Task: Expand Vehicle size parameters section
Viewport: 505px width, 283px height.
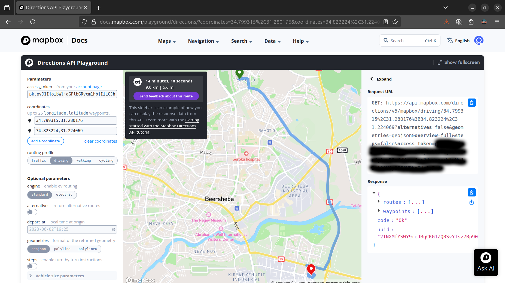Action: tap(60, 276)
